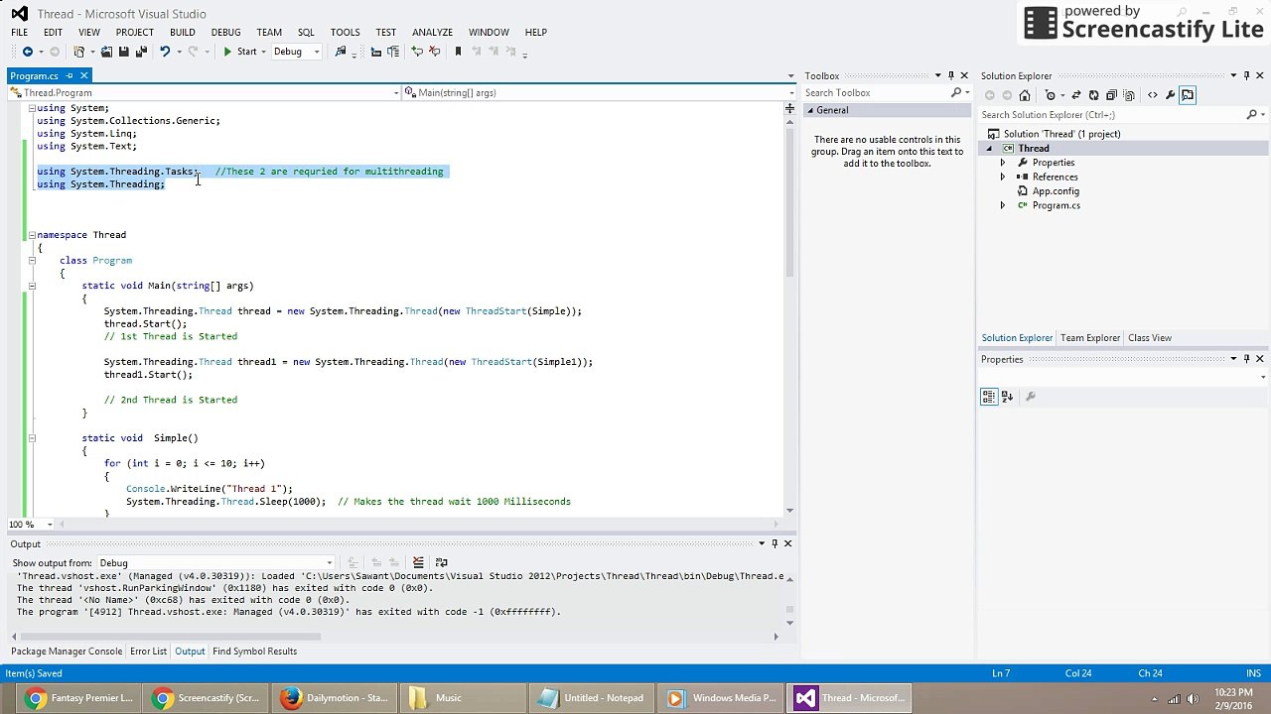Open the BUILD menu

click(x=182, y=32)
